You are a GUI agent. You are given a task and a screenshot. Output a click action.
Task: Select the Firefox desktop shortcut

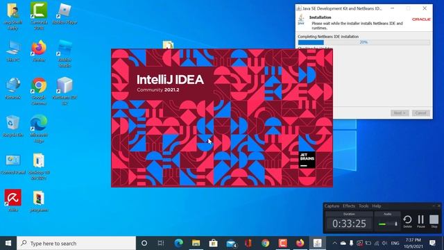click(39, 51)
